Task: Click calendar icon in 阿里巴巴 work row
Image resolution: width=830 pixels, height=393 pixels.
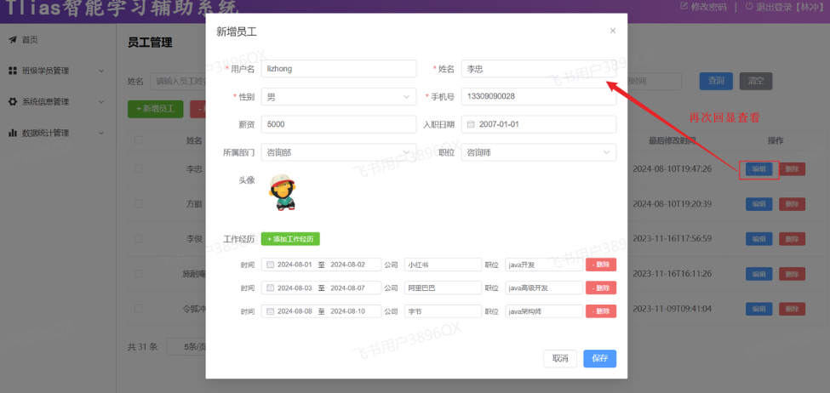Action: point(270,288)
